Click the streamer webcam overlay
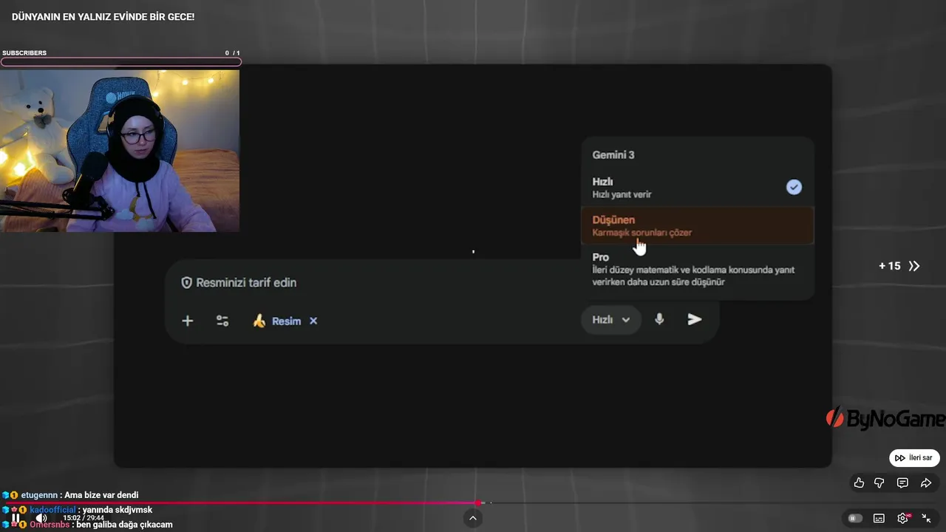The height and width of the screenshot is (532, 946). click(x=120, y=151)
